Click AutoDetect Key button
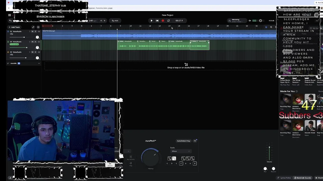This screenshot has height=181, width=323. [183, 141]
